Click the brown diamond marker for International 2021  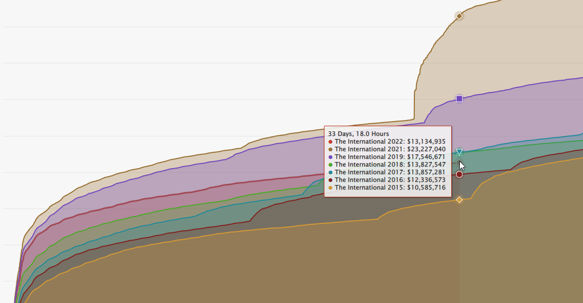pos(459,16)
